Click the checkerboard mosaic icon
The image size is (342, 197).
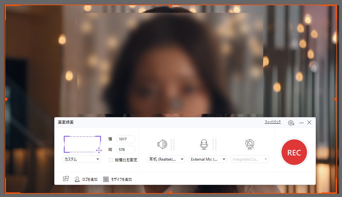coord(106,179)
